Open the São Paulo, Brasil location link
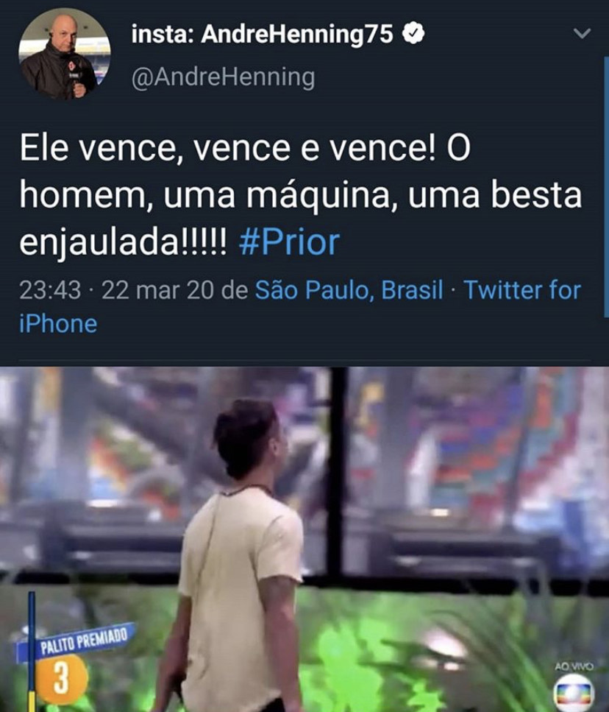 click(349, 289)
